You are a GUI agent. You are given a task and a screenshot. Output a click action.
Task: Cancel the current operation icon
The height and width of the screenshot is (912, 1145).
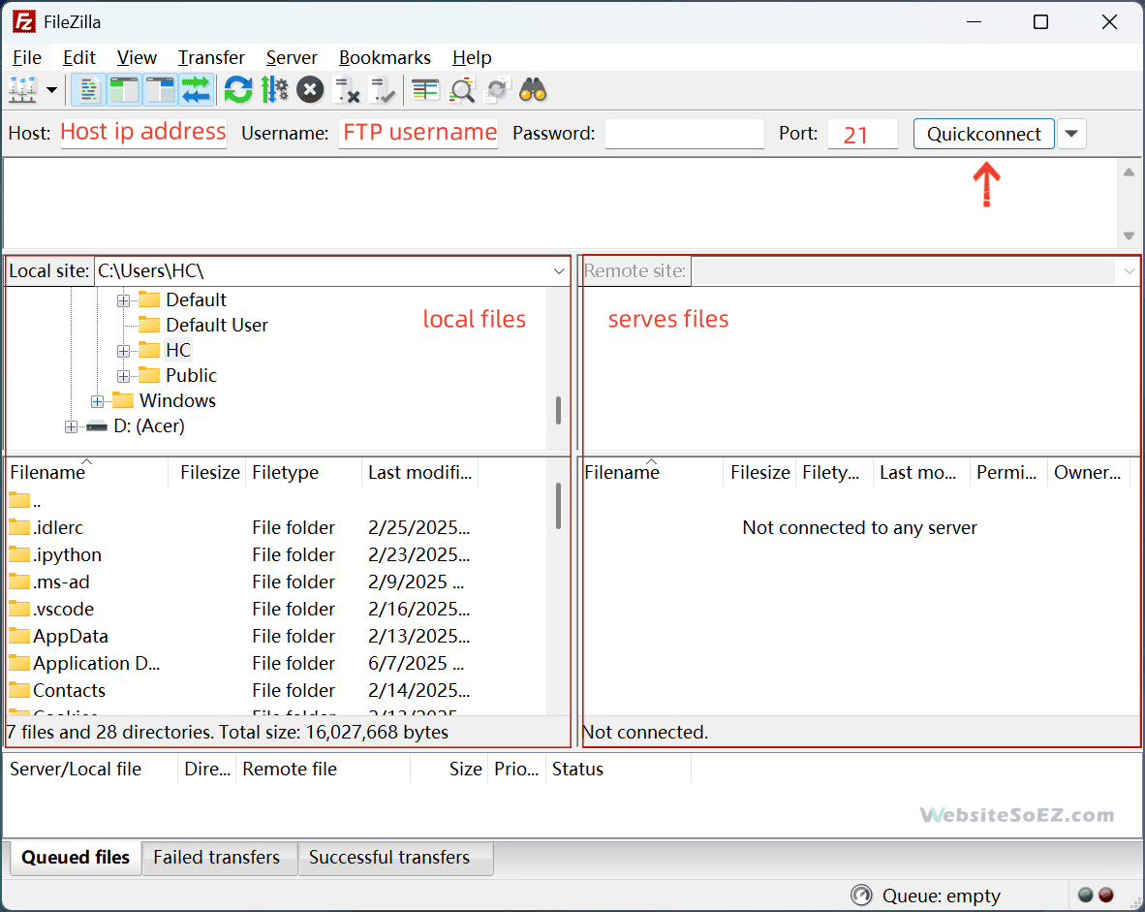[x=310, y=90]
